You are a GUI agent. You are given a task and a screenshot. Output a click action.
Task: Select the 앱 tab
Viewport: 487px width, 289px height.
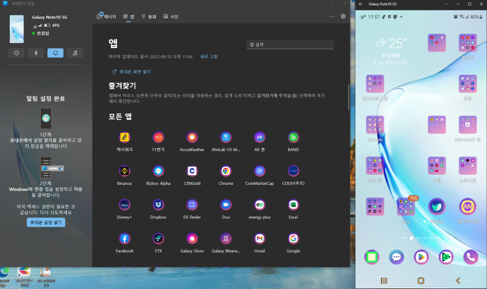(x=128, y=16)
